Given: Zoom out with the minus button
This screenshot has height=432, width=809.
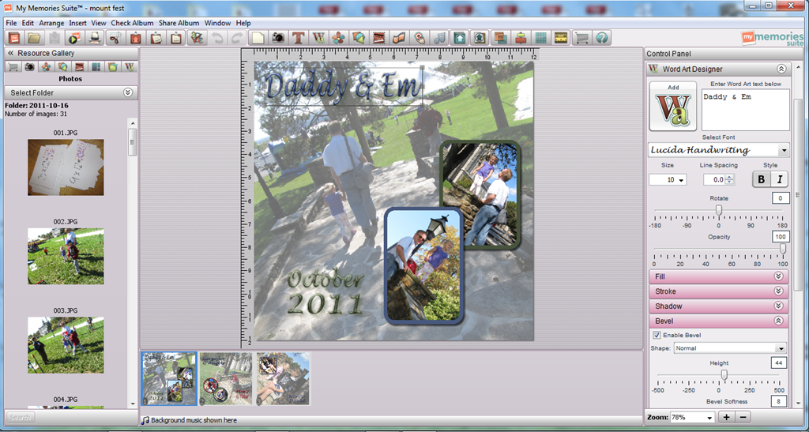Looking at the screenshot, I should click(x=743, y=417).
